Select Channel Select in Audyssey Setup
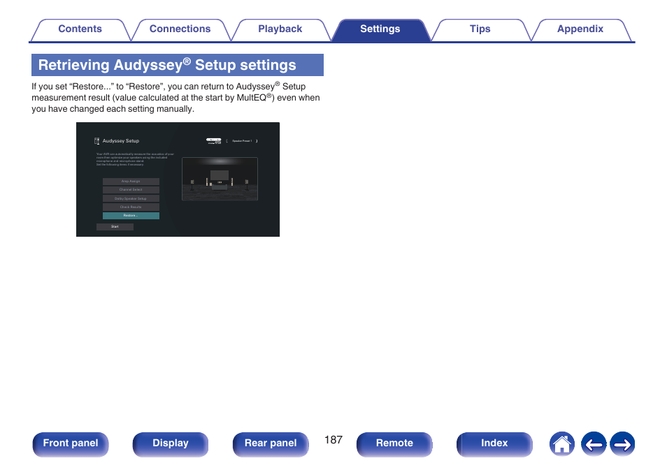Image resolution: width=667 pixels, height=470 pixels. coord(131,190)
